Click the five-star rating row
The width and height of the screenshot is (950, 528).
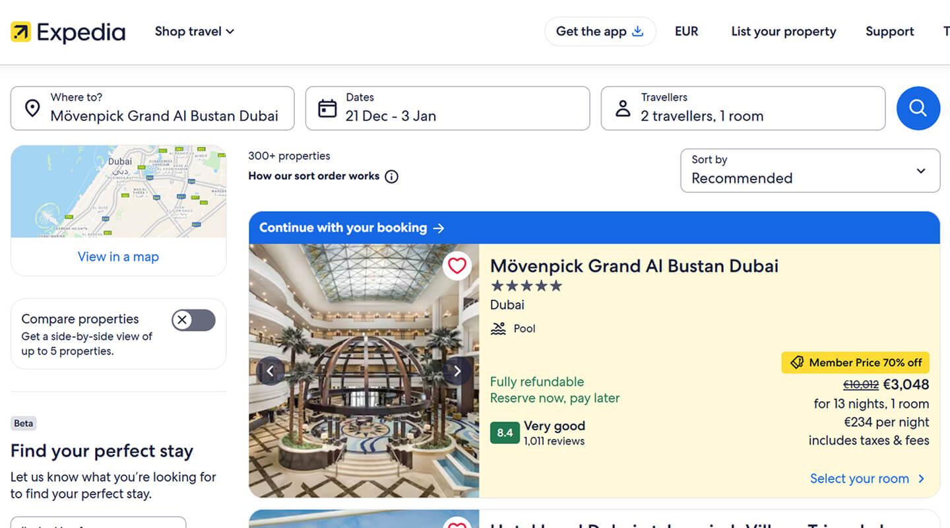tap(526, 286)
